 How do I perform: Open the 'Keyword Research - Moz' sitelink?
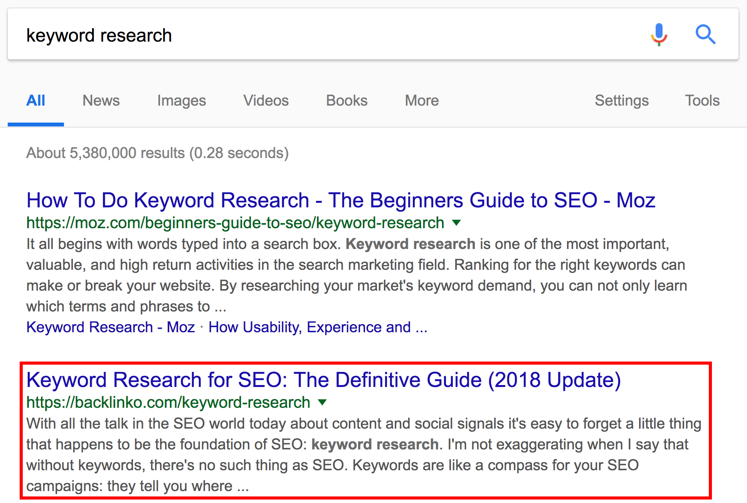pyautogui.click(x=111, y=327)
